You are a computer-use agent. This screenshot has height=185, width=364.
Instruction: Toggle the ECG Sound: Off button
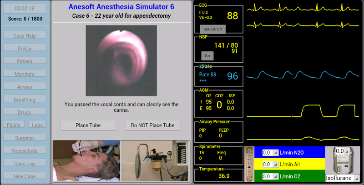(x=212, y=29)
